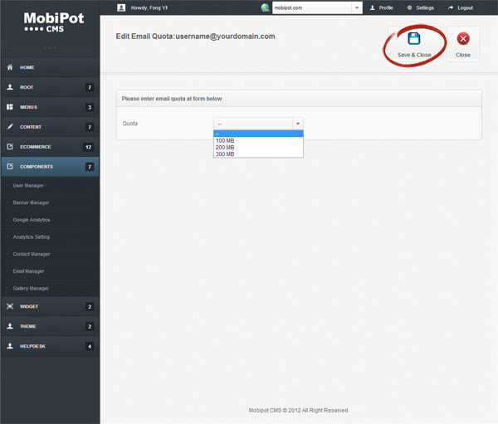Click the Howdy, Fong Yi greeting

[x=149, y=7]
